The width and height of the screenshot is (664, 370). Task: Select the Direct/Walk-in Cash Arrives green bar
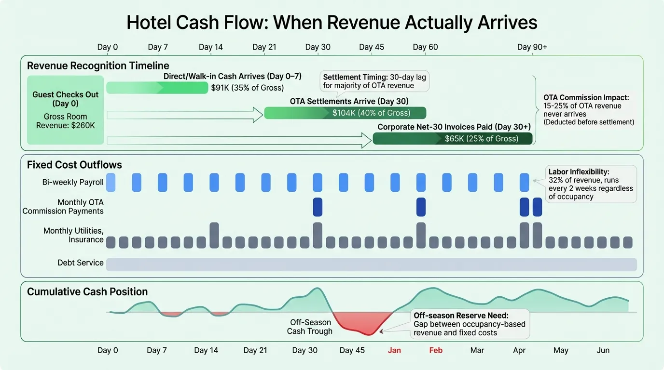[x=156, y=88]
